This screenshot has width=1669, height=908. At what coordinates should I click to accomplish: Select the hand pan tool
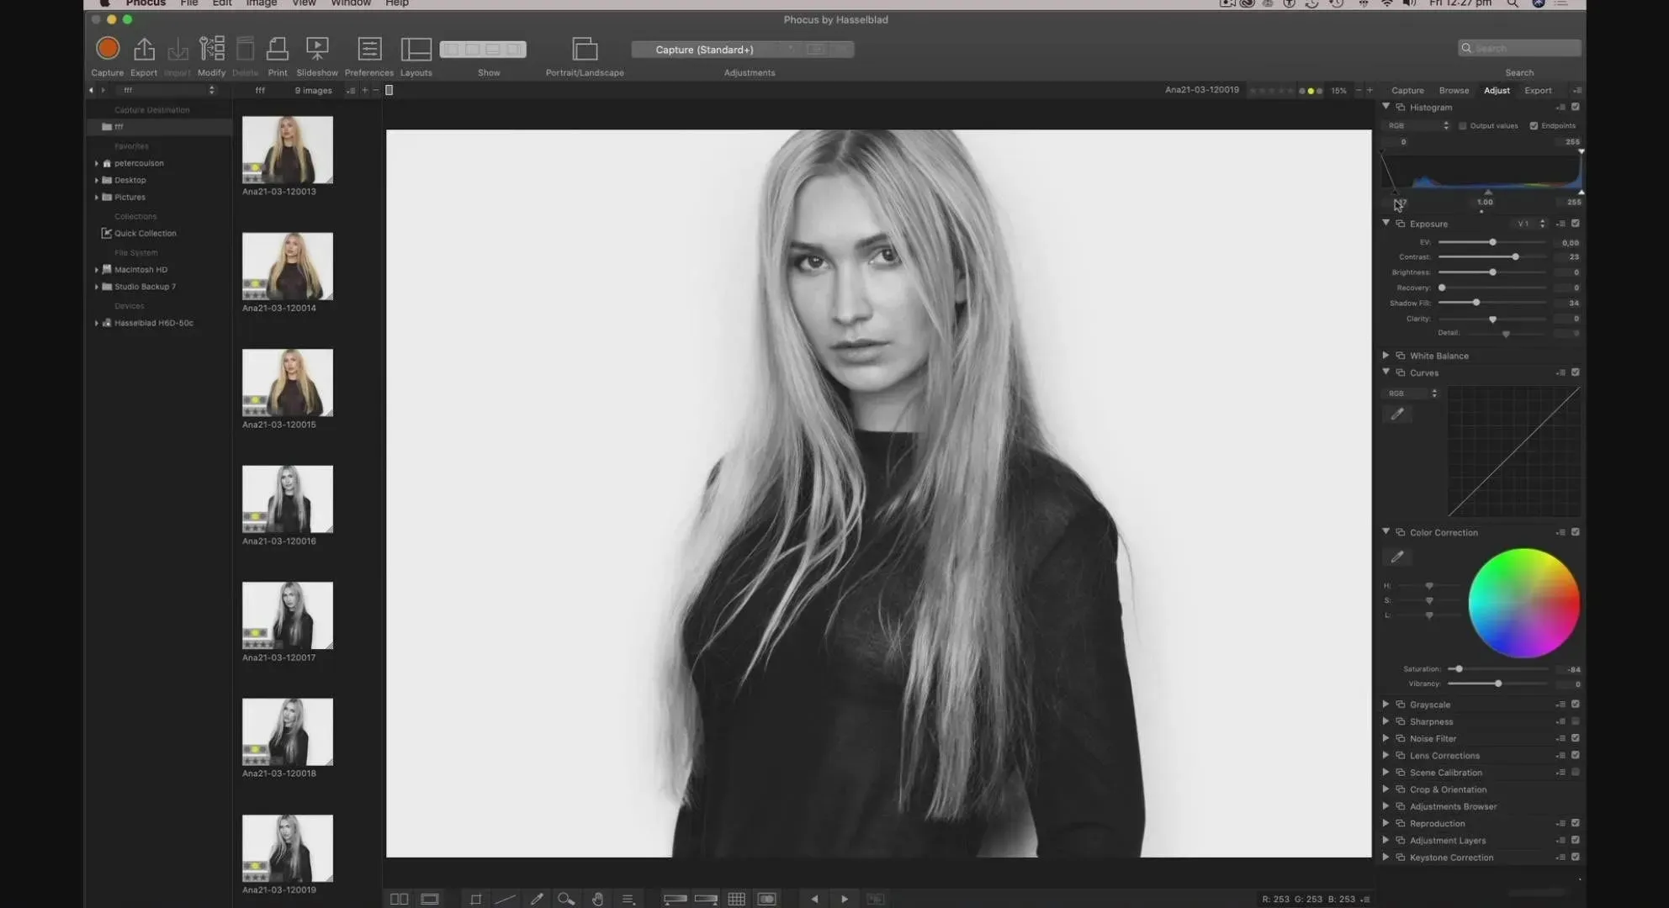[x=597, y=899]
